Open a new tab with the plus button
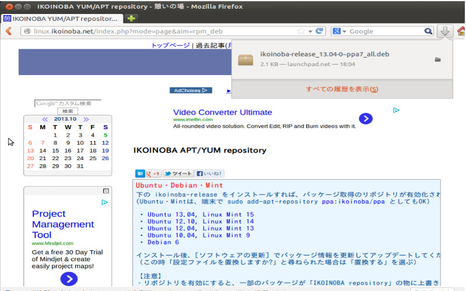466x291 pixels. (131, 19)
